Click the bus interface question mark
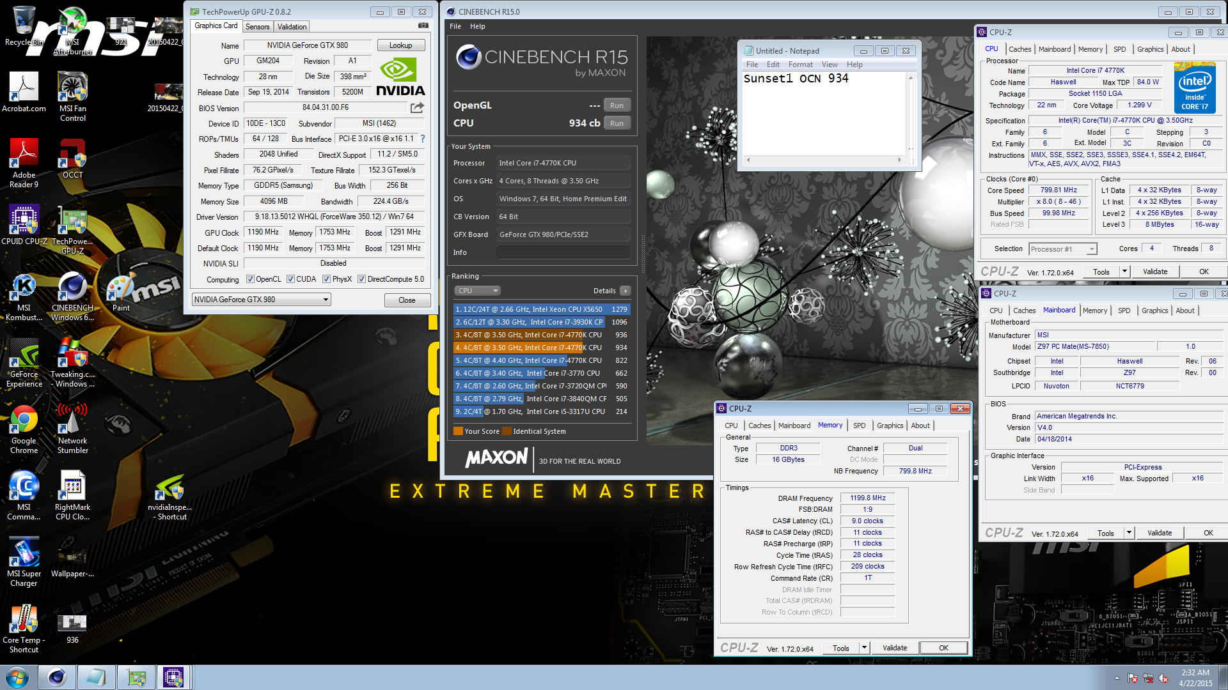Viewport: 1228px width, 690px height. pos(422,139)
